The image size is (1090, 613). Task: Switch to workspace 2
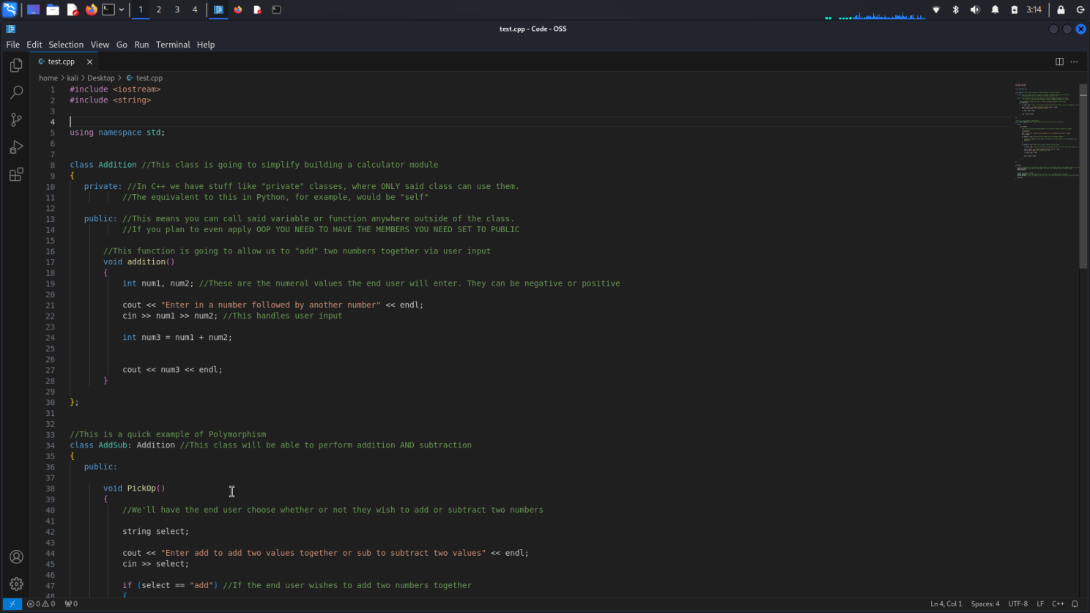click(159, 10)
